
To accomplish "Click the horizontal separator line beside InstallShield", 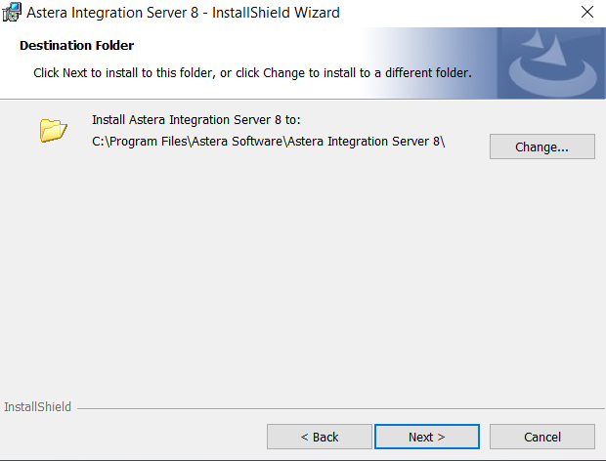I will (332, 408).
